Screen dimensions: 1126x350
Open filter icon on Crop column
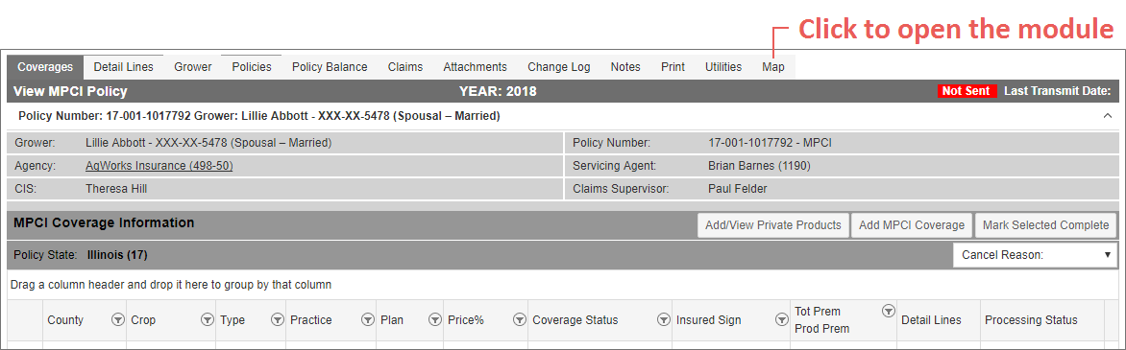pyautogui.click(x=207, y=320)
